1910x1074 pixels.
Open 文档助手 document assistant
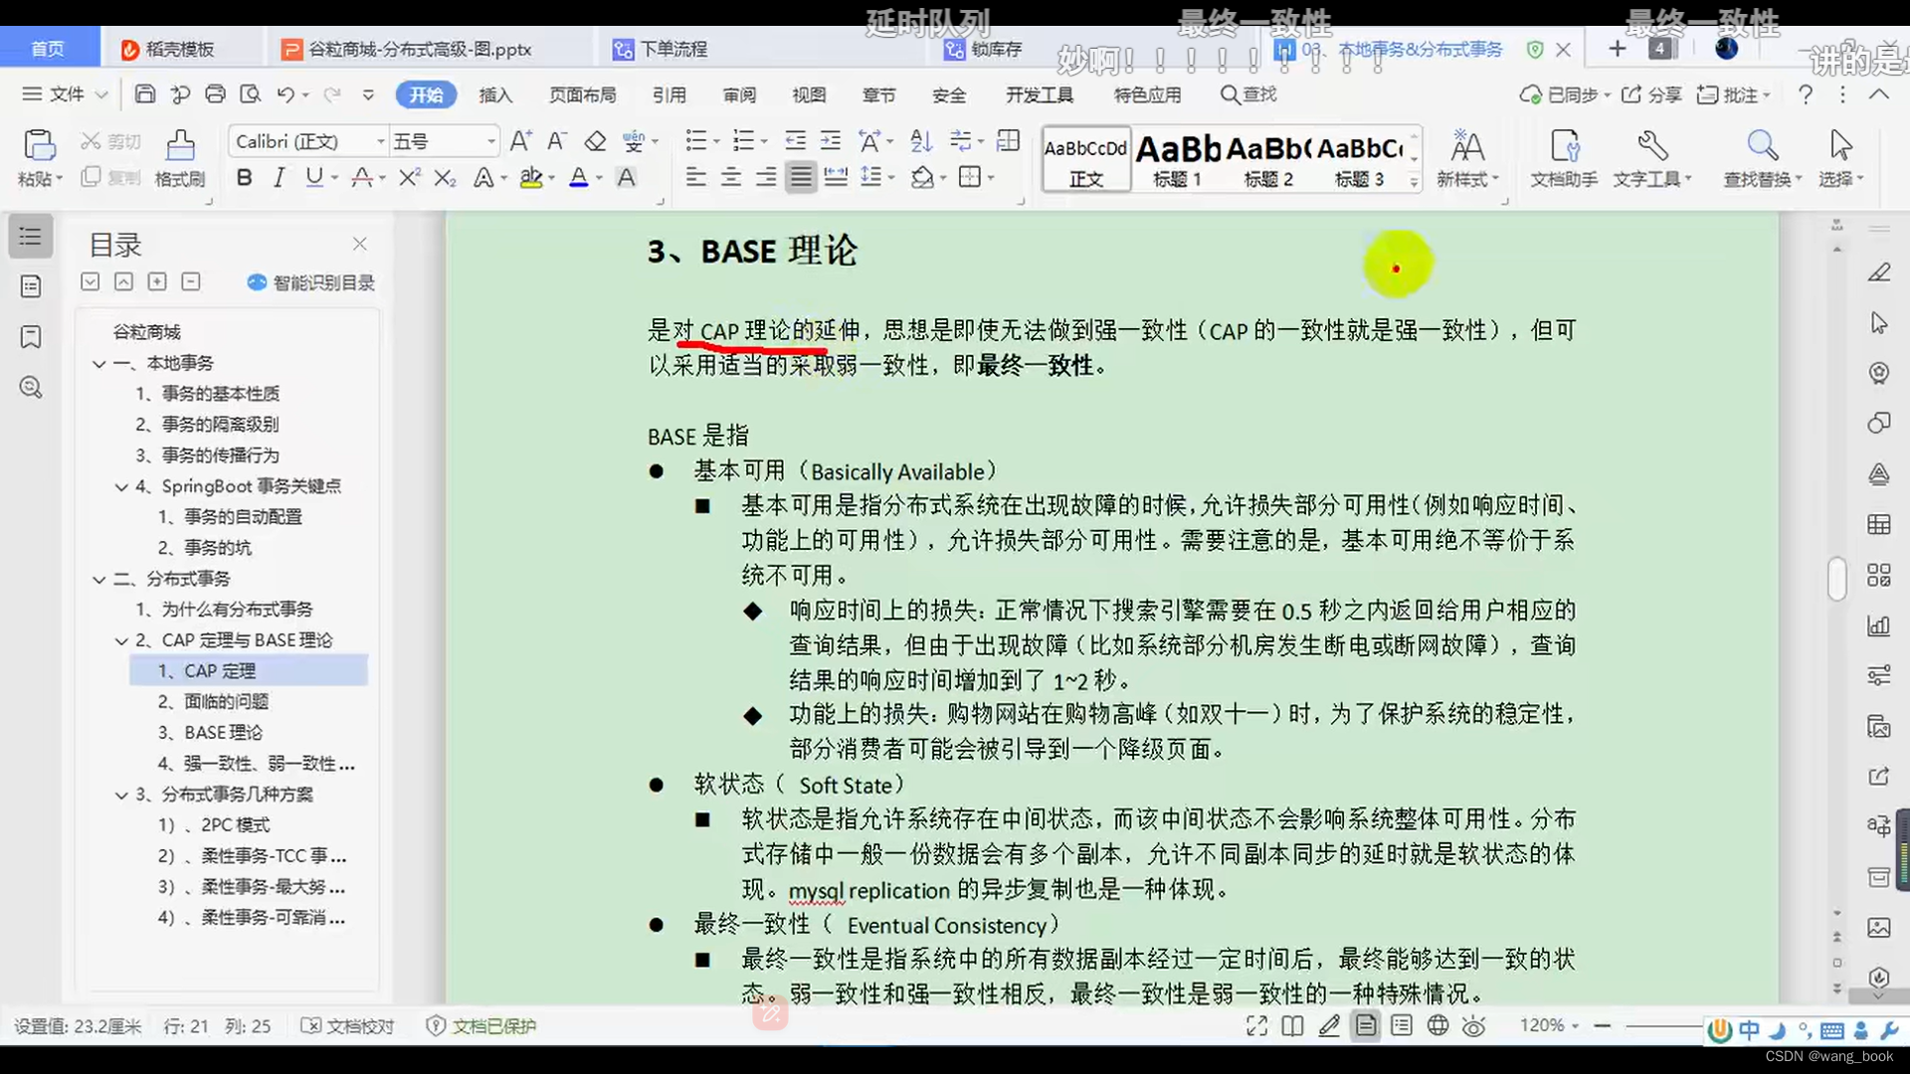[1564, 159]
